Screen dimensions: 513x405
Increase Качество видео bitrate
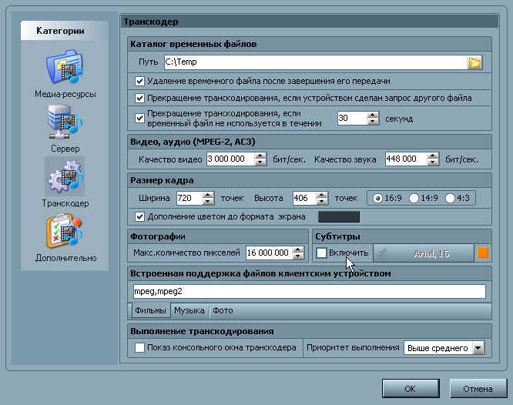(x=260, y=156)
